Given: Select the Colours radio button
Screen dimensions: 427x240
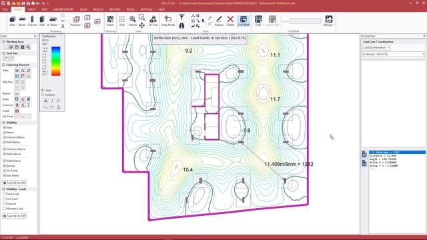Looking at the screenshot, I should [x=43, y=95].
